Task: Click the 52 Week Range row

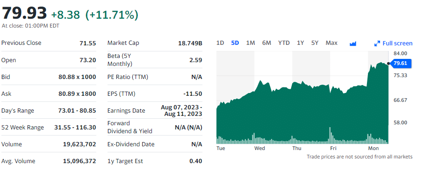Action: click(49, 128)
